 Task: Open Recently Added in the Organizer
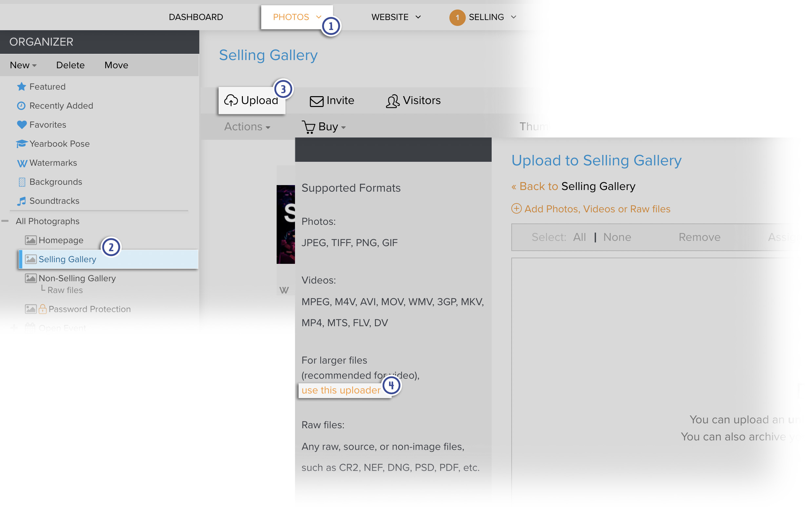pos(61,106)
